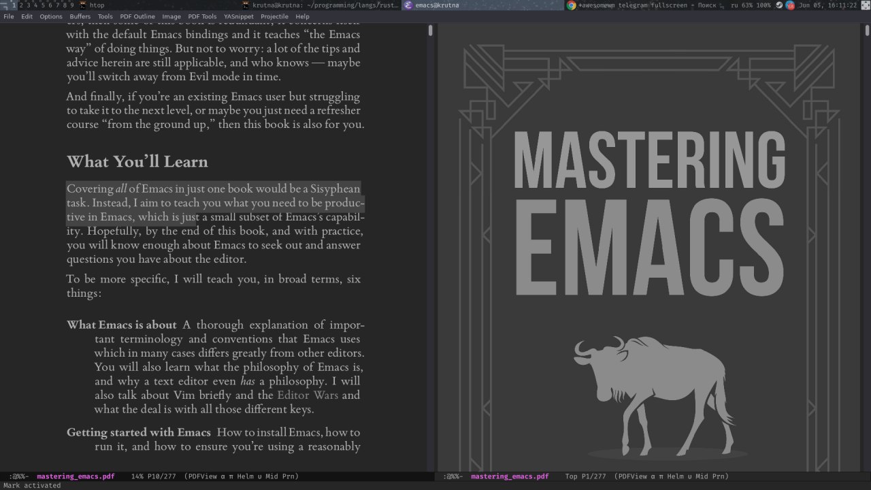Image resolution: width=871 pixels, height=490 pixels.
Task: Click the layout box icon in the top-right corner
Action: click(865, 5)
